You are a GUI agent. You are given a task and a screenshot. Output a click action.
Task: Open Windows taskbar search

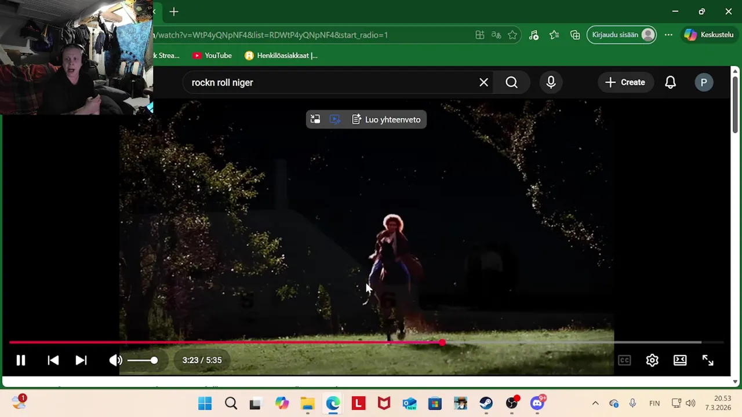tap(231, 403)
